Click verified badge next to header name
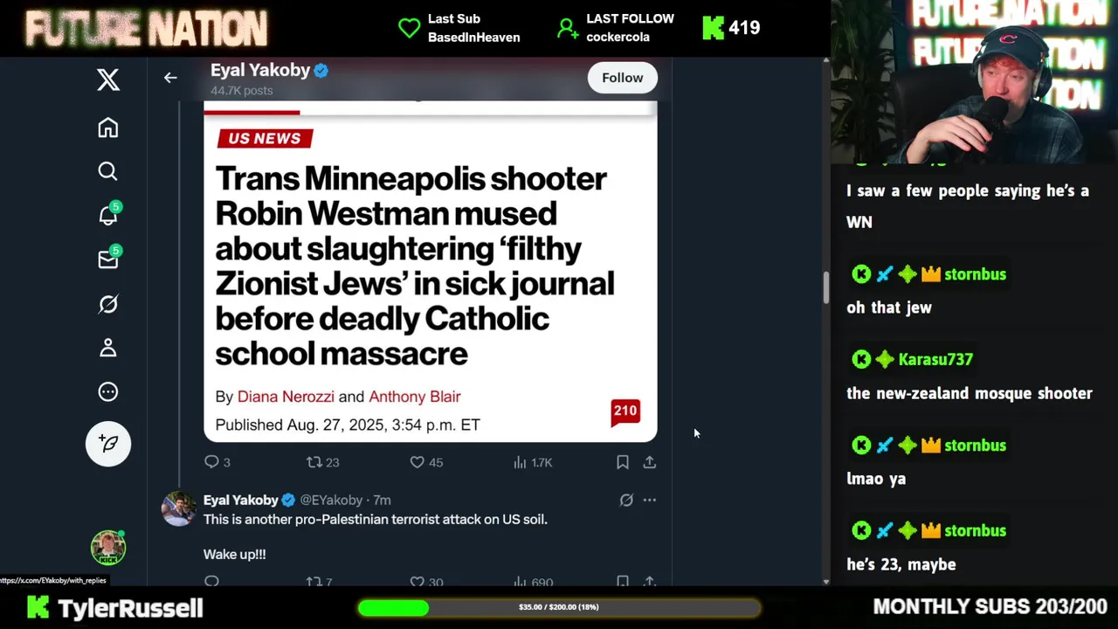The height and width of the screenshot is (629, 1118). pyautogui.click(x=321, y=71)
